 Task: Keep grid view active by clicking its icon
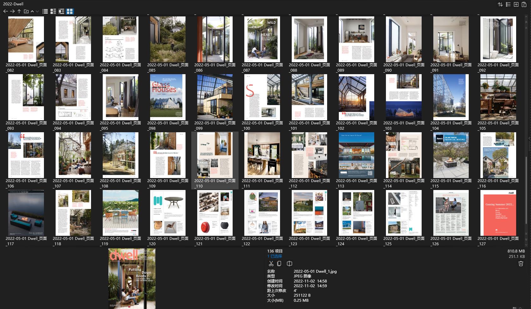click(70, 11)
